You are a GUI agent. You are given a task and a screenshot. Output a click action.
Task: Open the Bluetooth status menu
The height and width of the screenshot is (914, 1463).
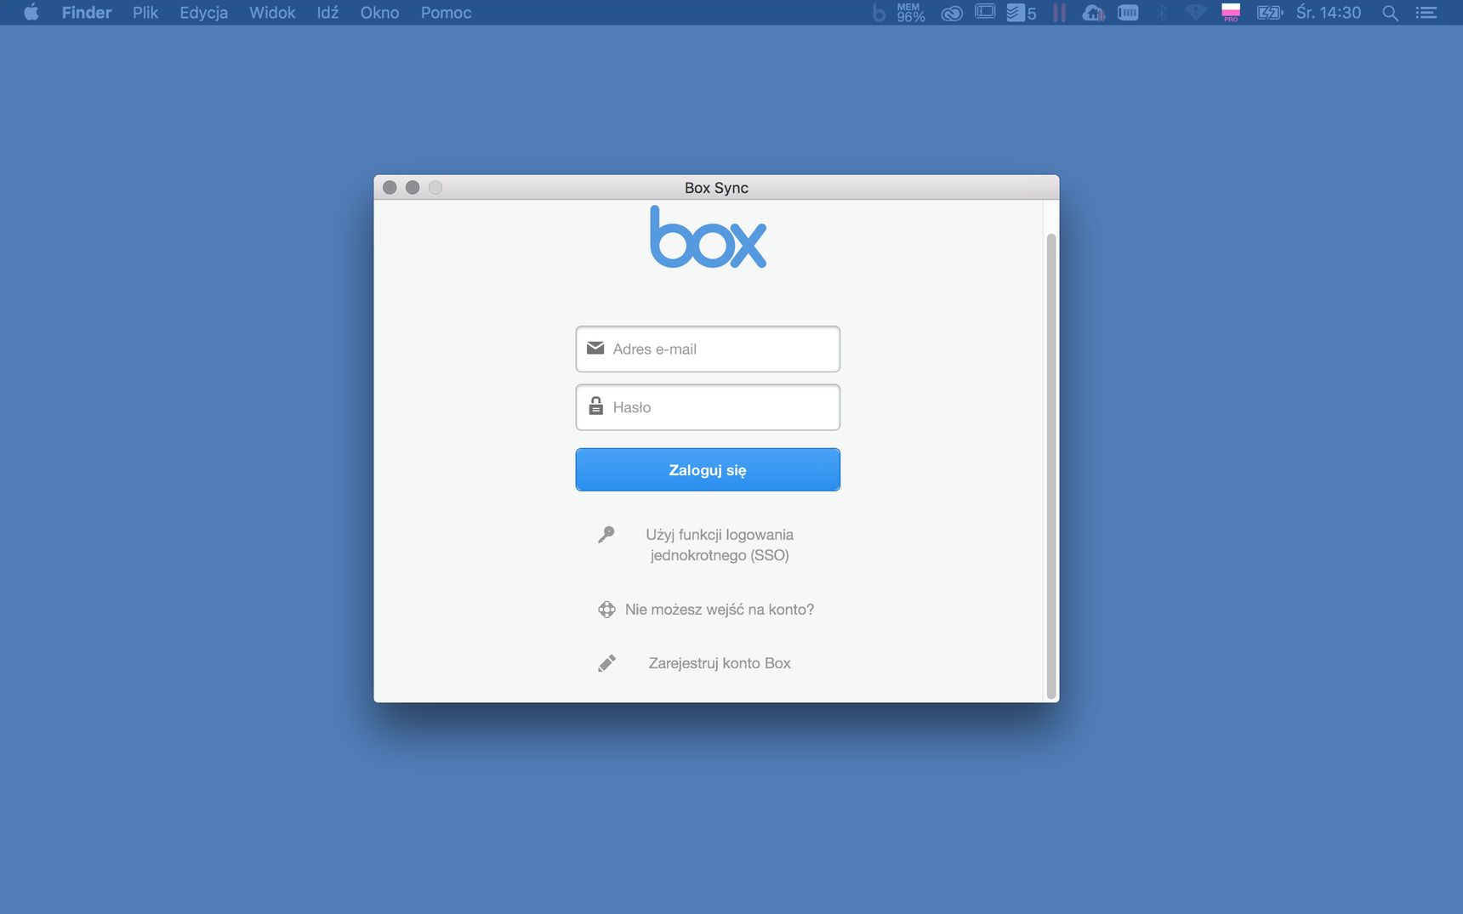1161,13
